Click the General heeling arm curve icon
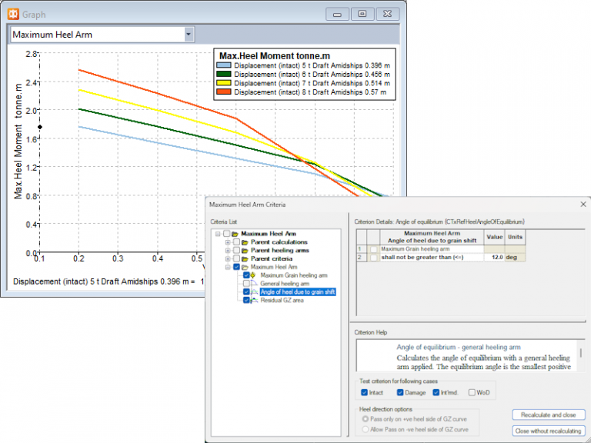 254,284
